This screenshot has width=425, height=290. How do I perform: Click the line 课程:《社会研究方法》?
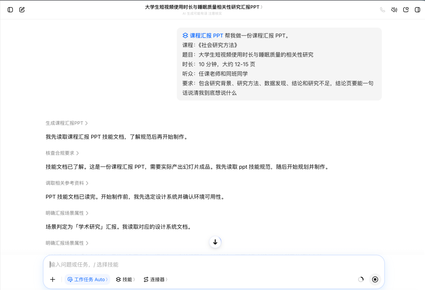(x=210, y=45)
